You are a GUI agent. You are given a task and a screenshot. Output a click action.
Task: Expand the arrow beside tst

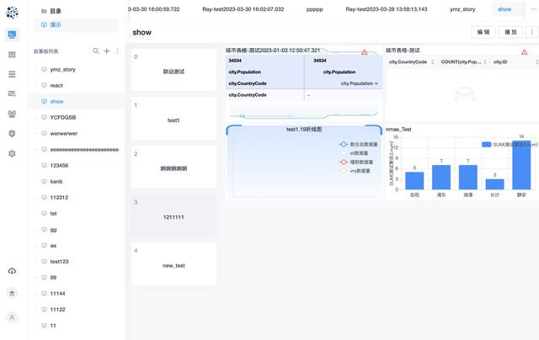pos(35,213)
